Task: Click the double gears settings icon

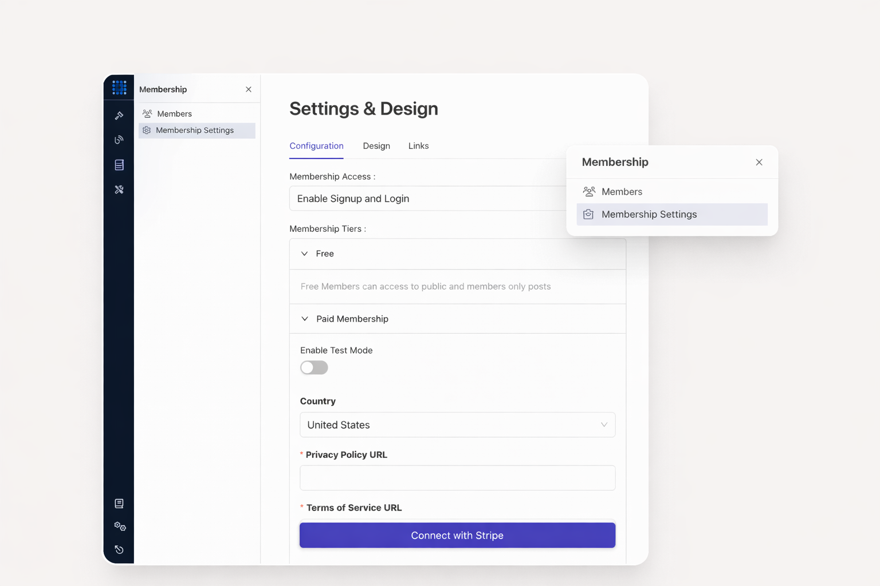Action: pos(120,526)
